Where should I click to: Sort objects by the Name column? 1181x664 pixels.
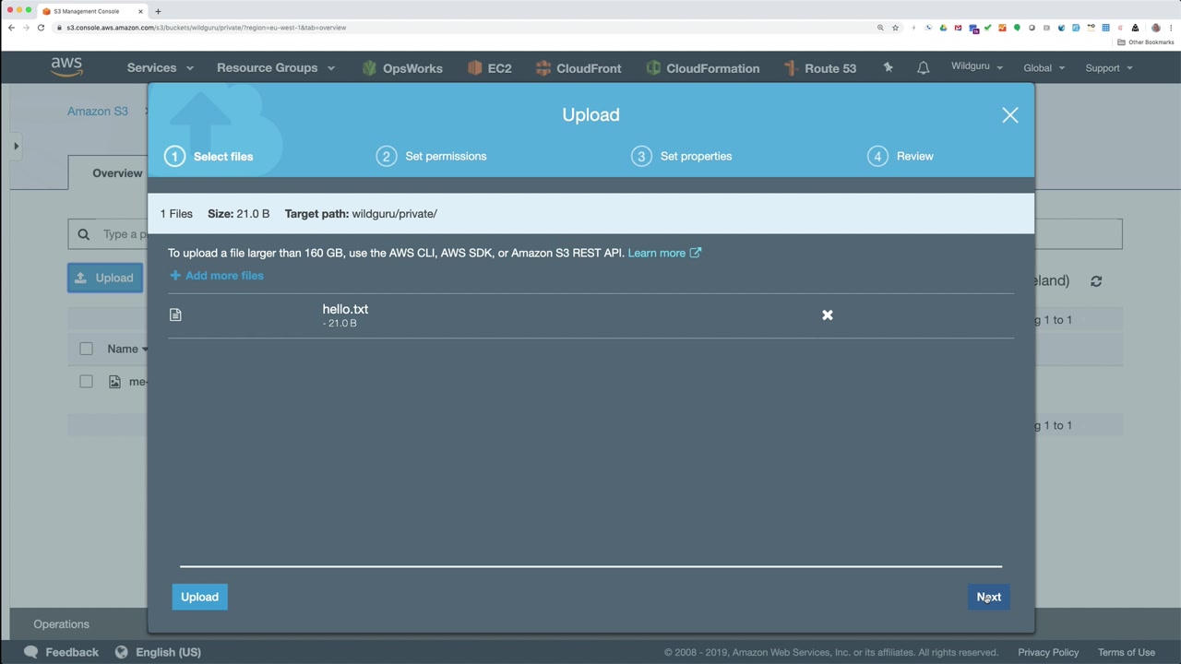tap(127, 349)
